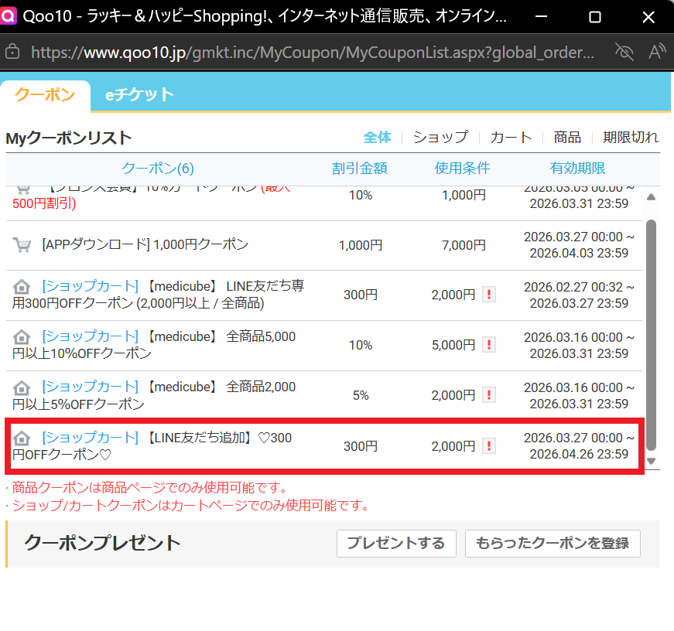Click the Qoo10 logo icon in title bar
The height and width of the screenshot is (631, 674).
pyautogui.click(x=9, y=15)
